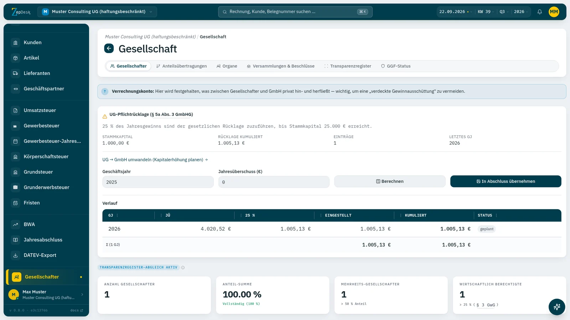This screenshot has width=570, height=320.
Task: Click the notification bell icon
Action: (x=540, y=12)
